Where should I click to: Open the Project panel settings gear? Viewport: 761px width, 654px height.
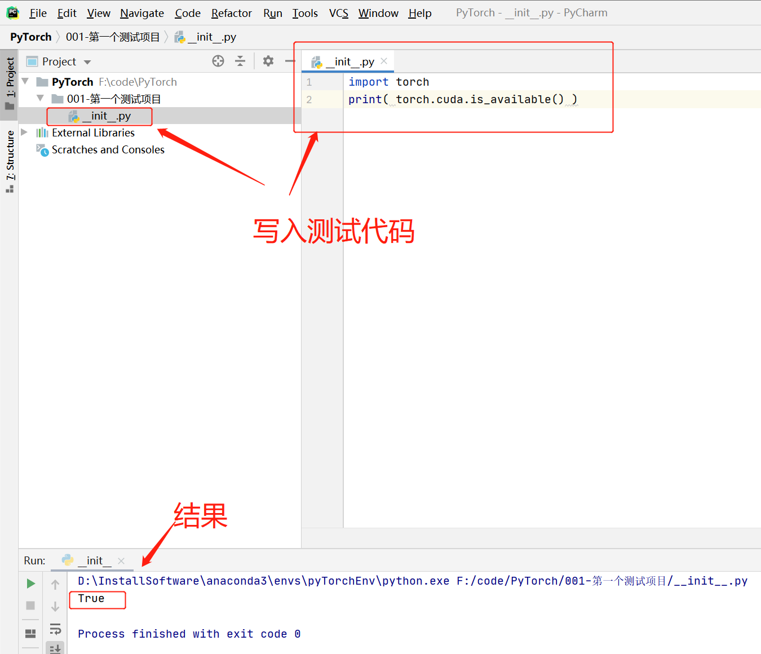pyautogui.click(x=268, y=61)
